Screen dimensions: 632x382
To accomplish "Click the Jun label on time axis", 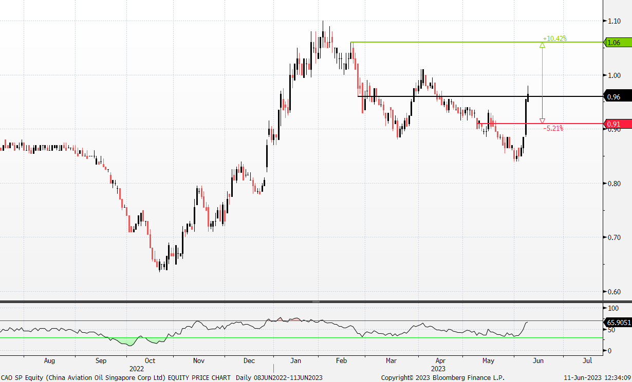I will tap(538, 360).
